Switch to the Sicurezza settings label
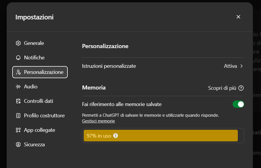 tap(34, 145)
